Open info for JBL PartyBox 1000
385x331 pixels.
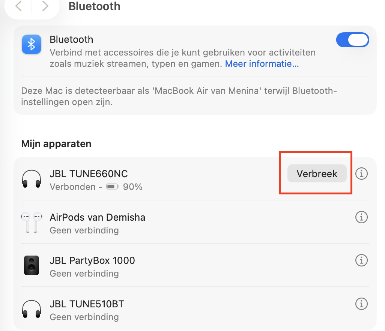pyautogui.click(x=361, y=260)
